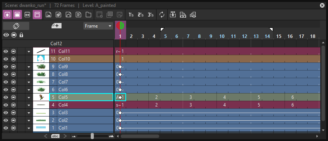Toggle the header eye for all columns
The width and height of the screenshot is (328, 141).
(x=6, y=35)
